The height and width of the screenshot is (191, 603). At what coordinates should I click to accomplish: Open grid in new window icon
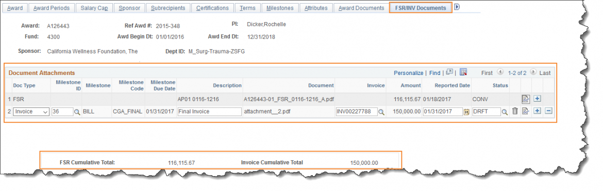point(449,72)
